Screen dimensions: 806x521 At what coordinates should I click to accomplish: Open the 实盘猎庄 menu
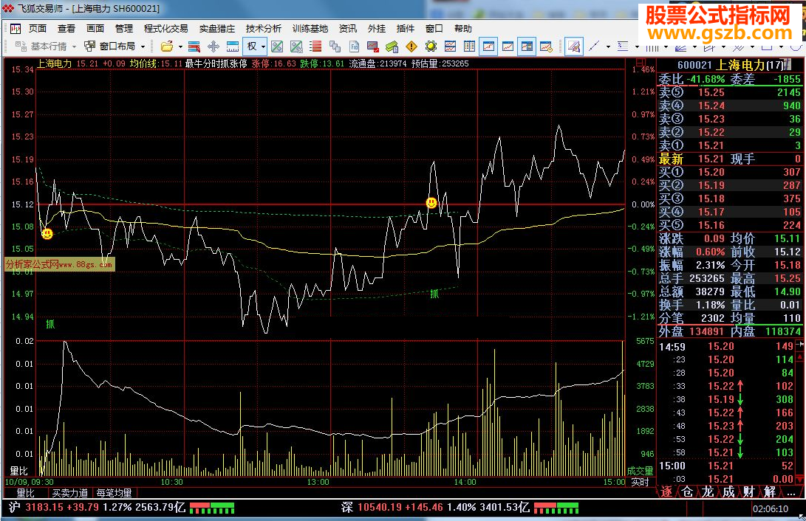pyautogui.click(x=217, y=29)
